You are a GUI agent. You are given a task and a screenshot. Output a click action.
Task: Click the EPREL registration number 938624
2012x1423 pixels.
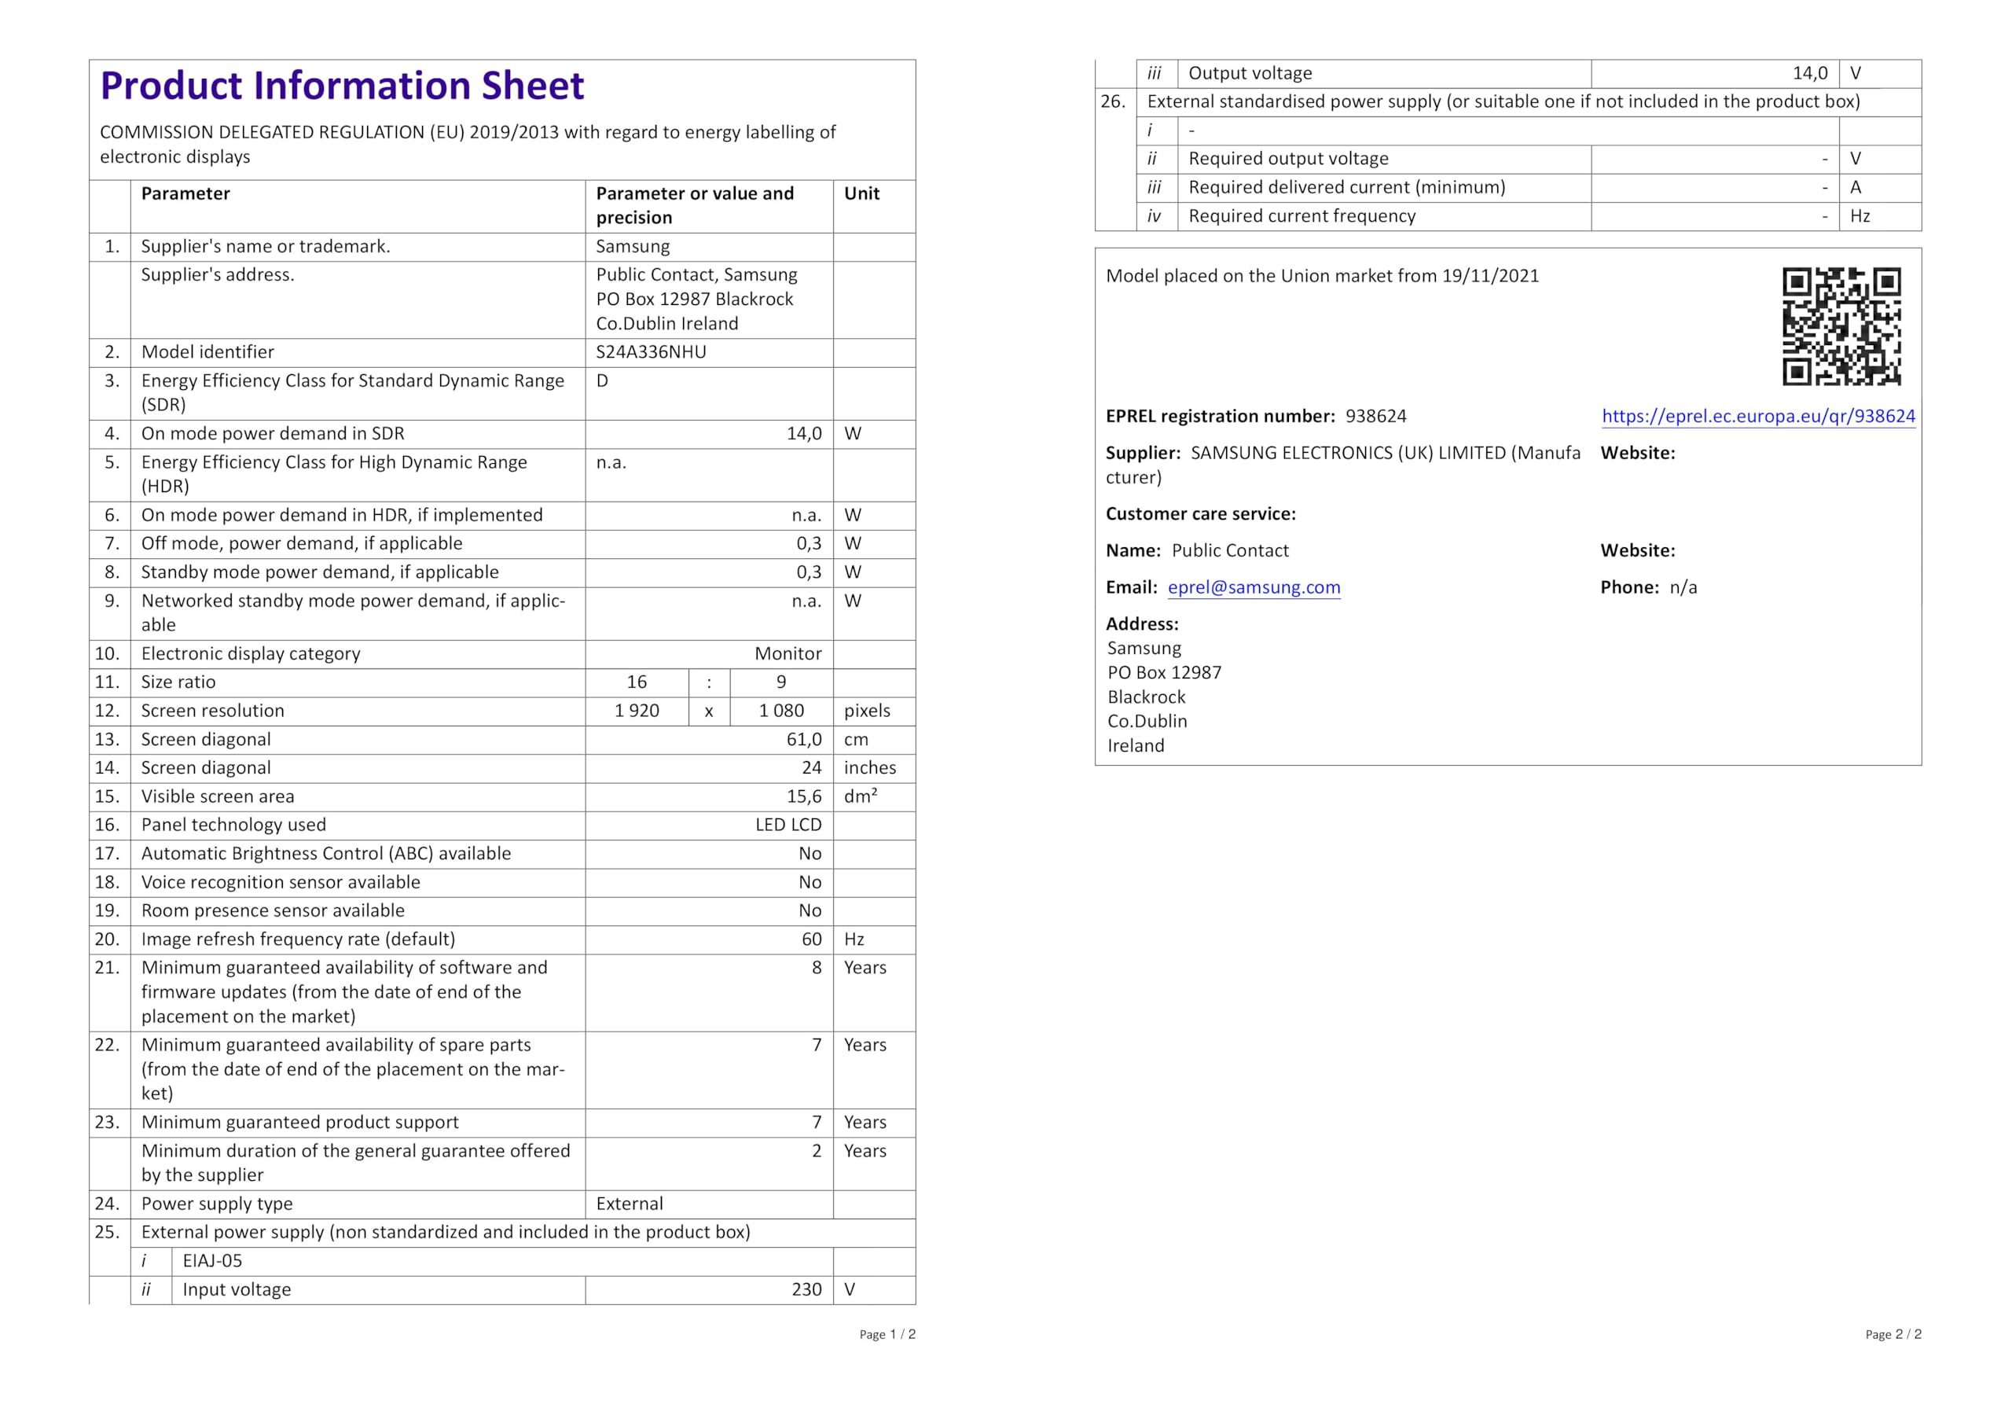pyautogui.click(x=1376, y=417)
